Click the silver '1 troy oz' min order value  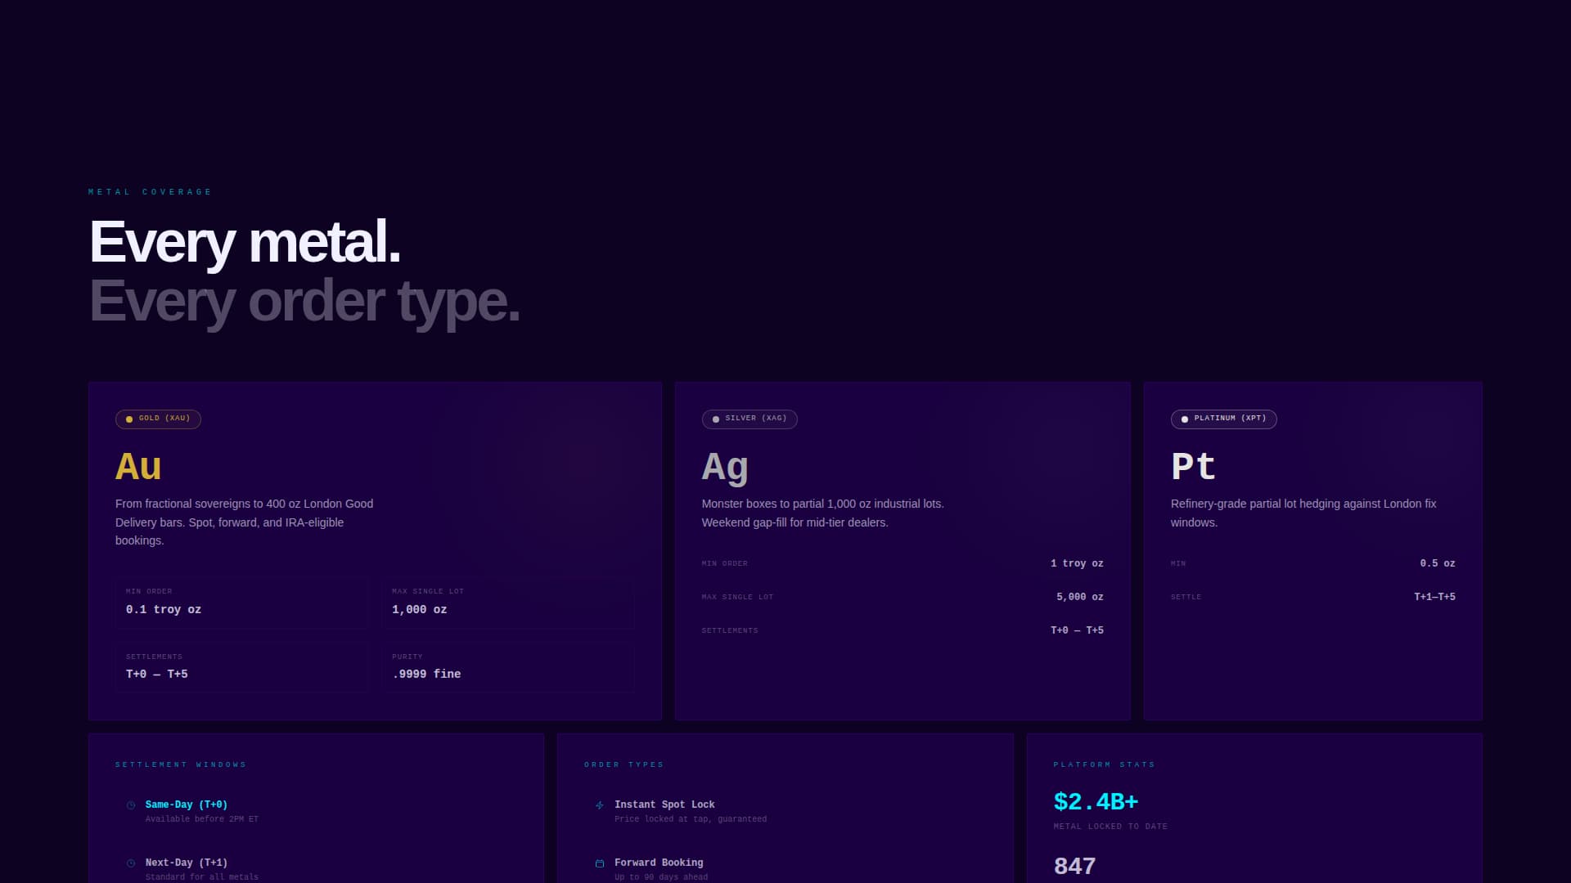(1077, 564)
